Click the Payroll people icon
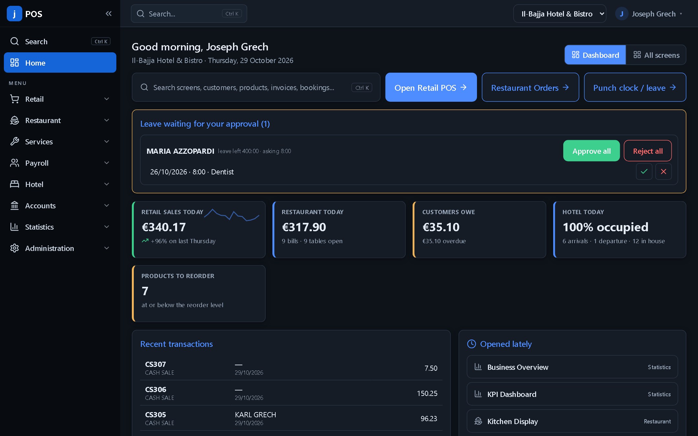 tap(15, 163)
